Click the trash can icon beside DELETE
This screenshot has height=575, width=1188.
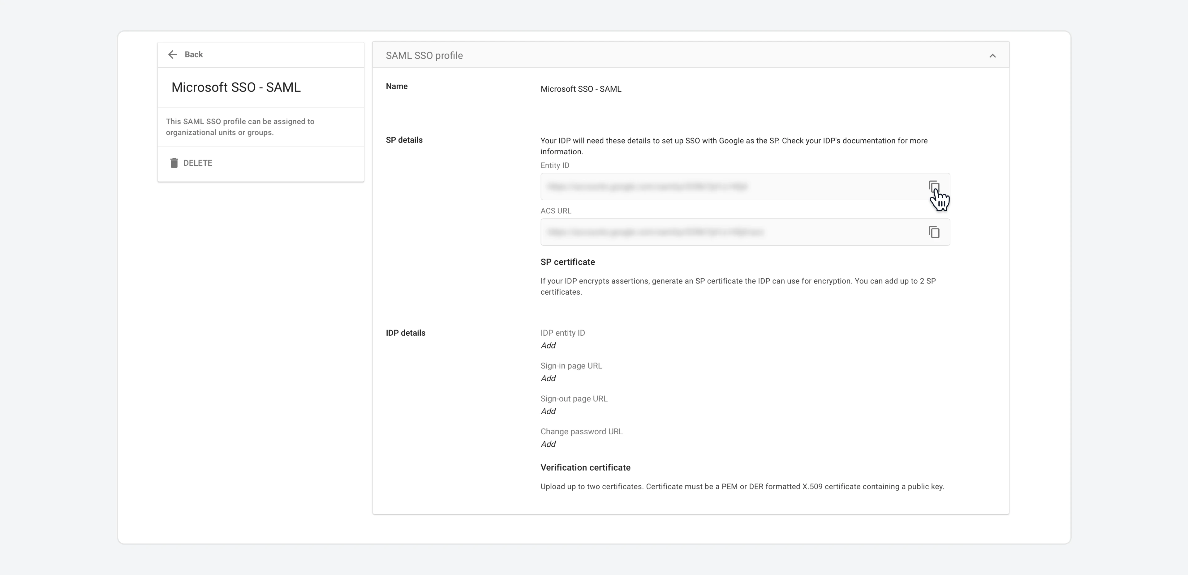coord(174,163)
